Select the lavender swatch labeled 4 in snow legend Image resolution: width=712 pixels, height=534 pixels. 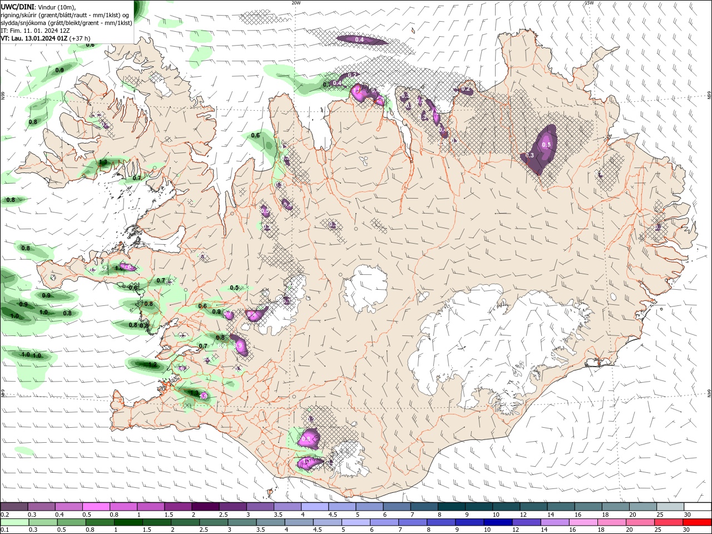(x=314, y=507)
